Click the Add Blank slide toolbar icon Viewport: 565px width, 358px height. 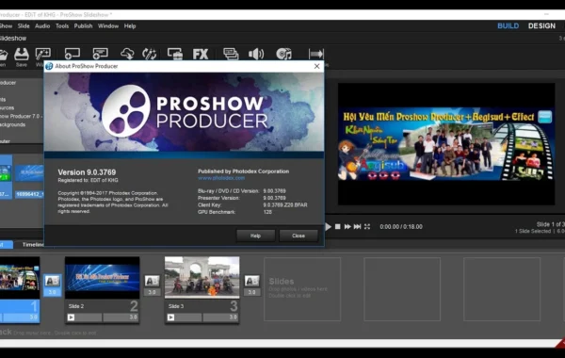click(x=73, y=54)
